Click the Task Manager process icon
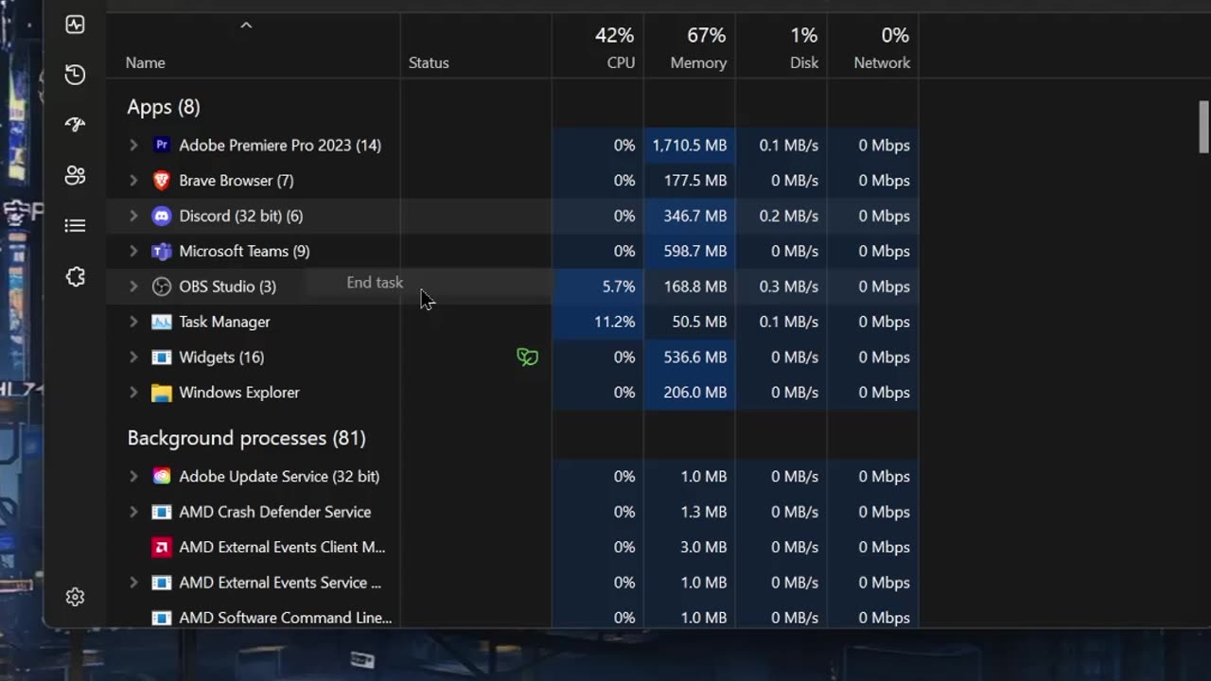 [162, 322]
